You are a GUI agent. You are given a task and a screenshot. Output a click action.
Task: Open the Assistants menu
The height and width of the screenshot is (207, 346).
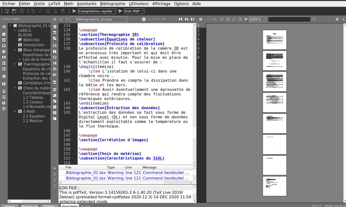coord(86,4)
